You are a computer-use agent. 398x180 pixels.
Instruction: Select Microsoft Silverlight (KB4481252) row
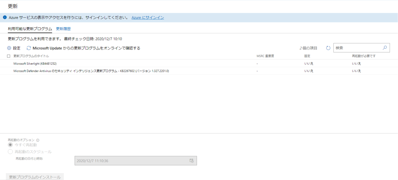199,63
